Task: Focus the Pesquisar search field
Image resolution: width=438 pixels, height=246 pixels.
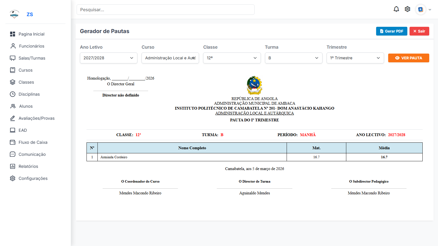Action: pyautogui.click(x=165, y=10)
